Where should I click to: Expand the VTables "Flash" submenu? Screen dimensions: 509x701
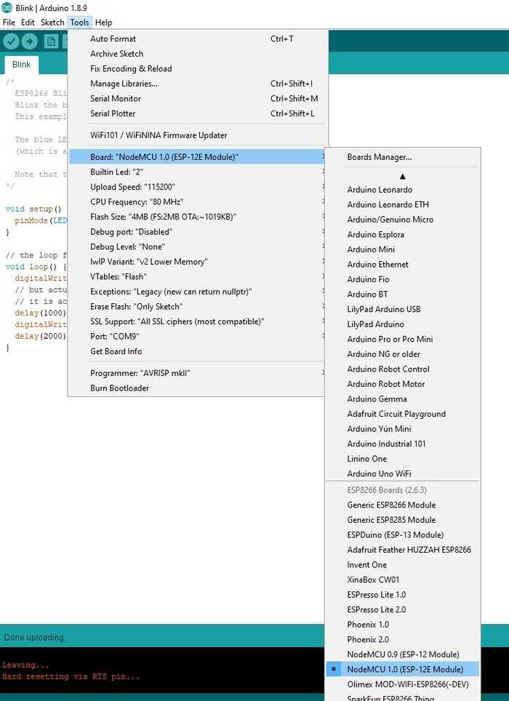pos(198,277)
